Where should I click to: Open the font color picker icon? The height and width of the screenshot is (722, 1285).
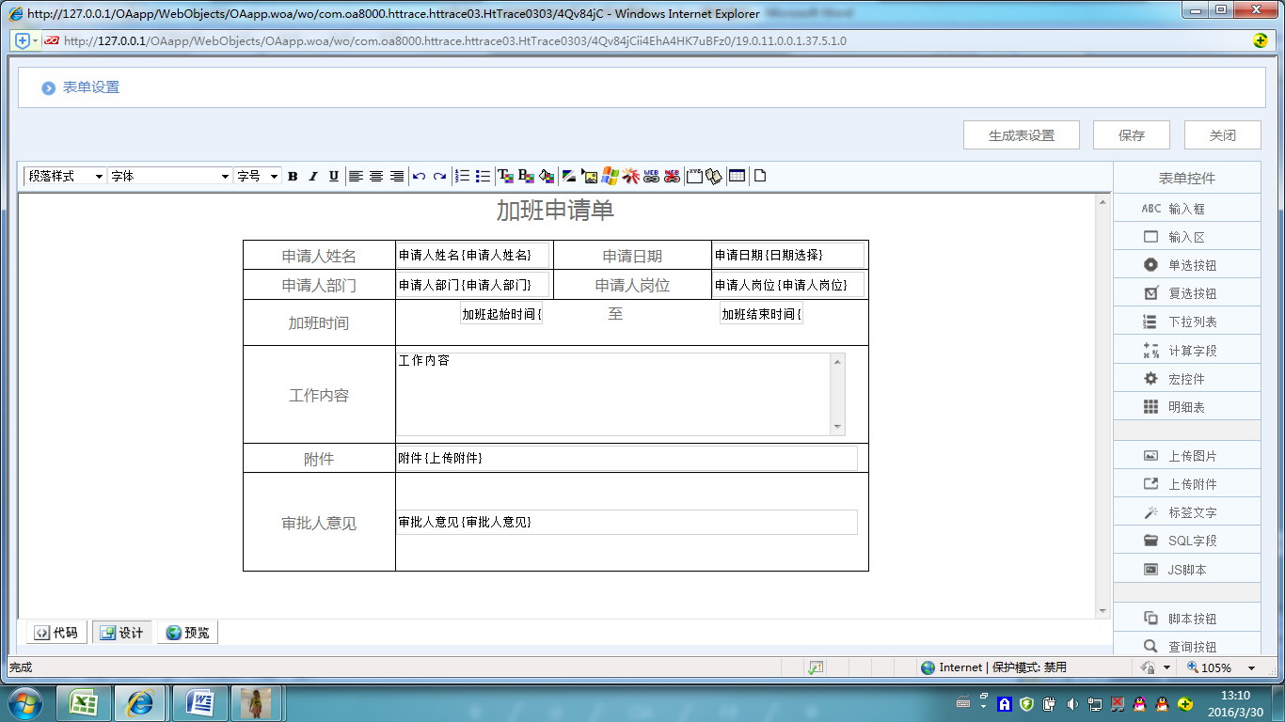(x=505, y=176)
